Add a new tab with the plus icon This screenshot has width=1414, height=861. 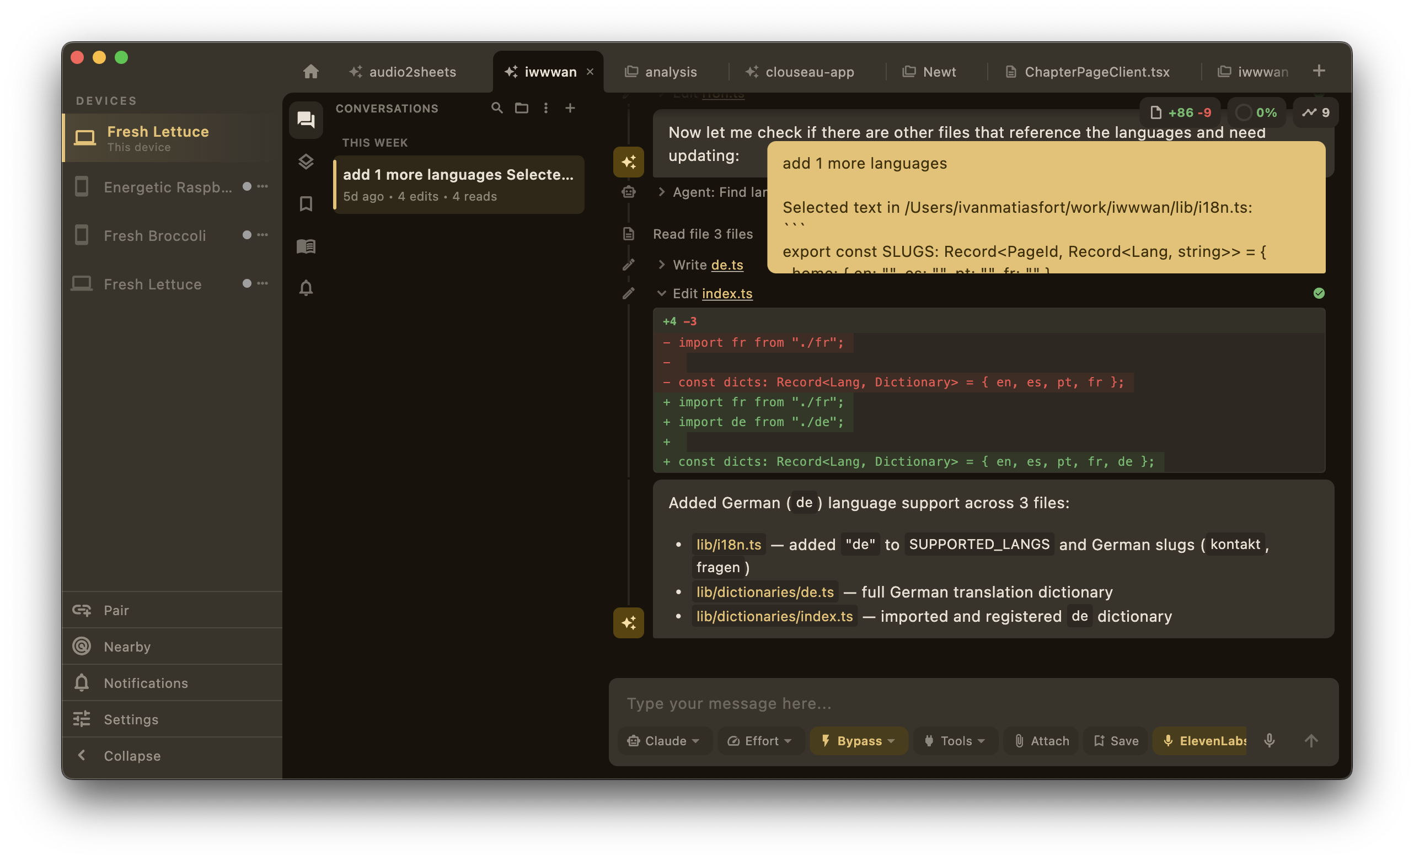pos(1319,71)
